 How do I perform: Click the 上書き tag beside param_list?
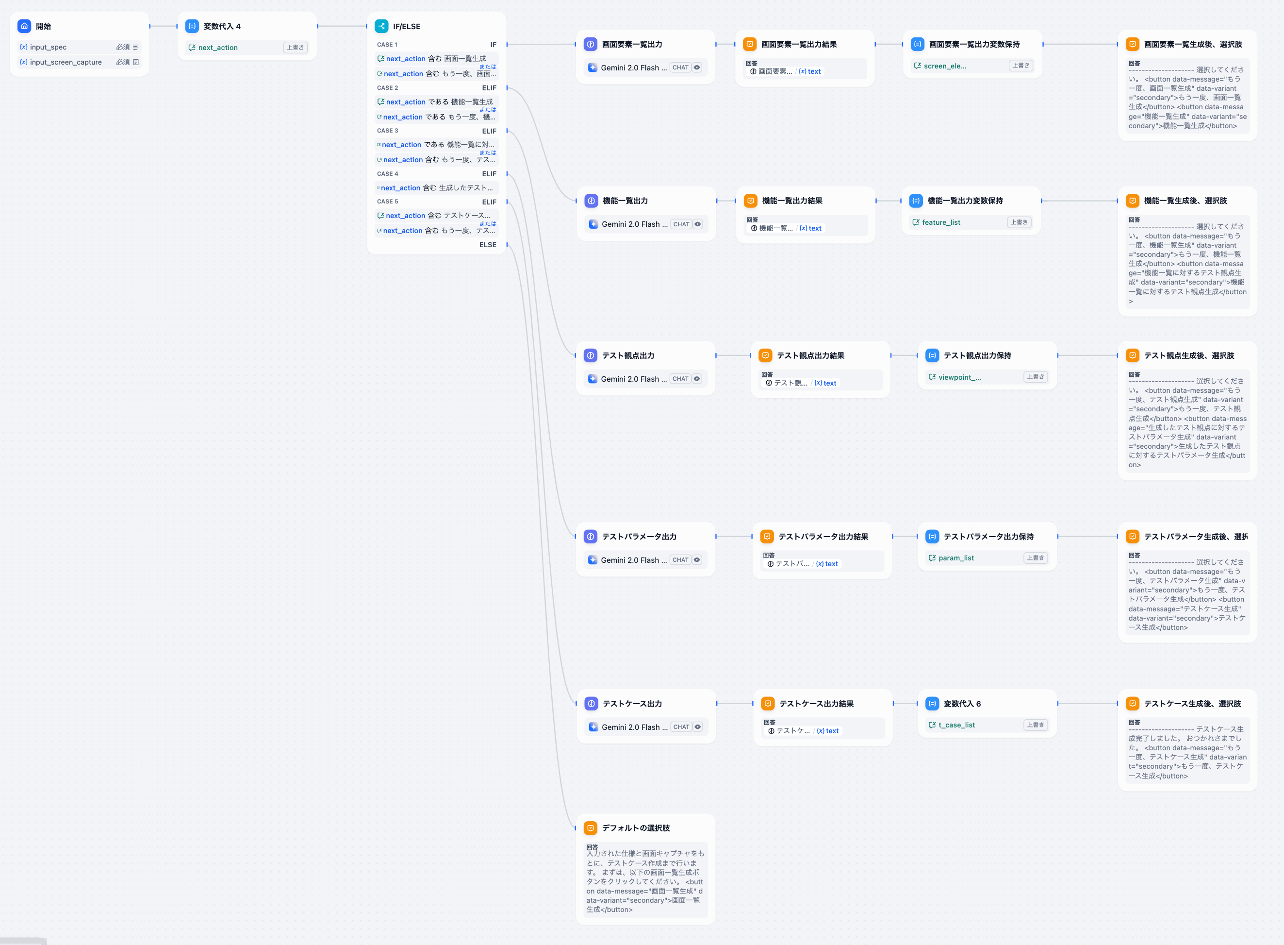coord(1036,558)
